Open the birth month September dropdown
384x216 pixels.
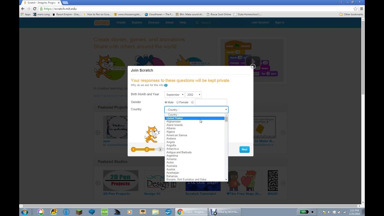pyautogui.click(x=175, y=94)
